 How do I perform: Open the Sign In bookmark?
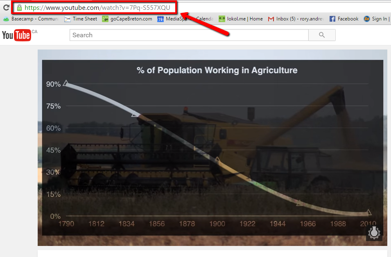click(377, 19)
